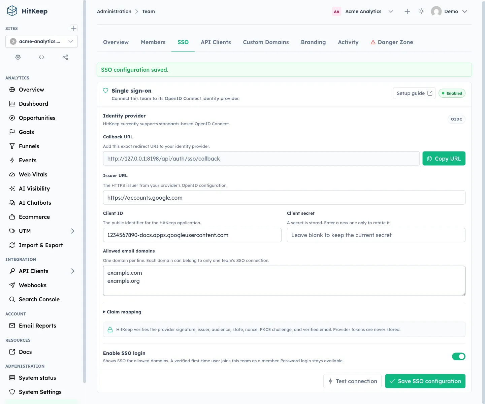Open the acme-analytics site dropdown
Image resolution: width=485 pixels, height=404 pixels.
pos(42,41)
